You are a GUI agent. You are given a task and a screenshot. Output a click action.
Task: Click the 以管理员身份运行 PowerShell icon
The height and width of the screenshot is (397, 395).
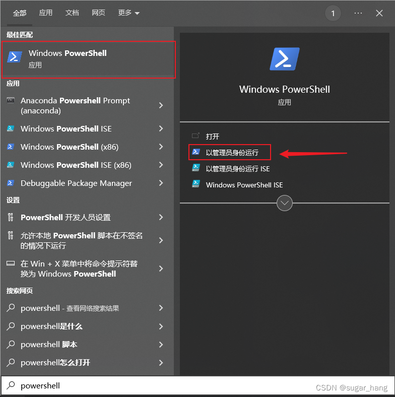pyautogui.click(x=196, y=152)
